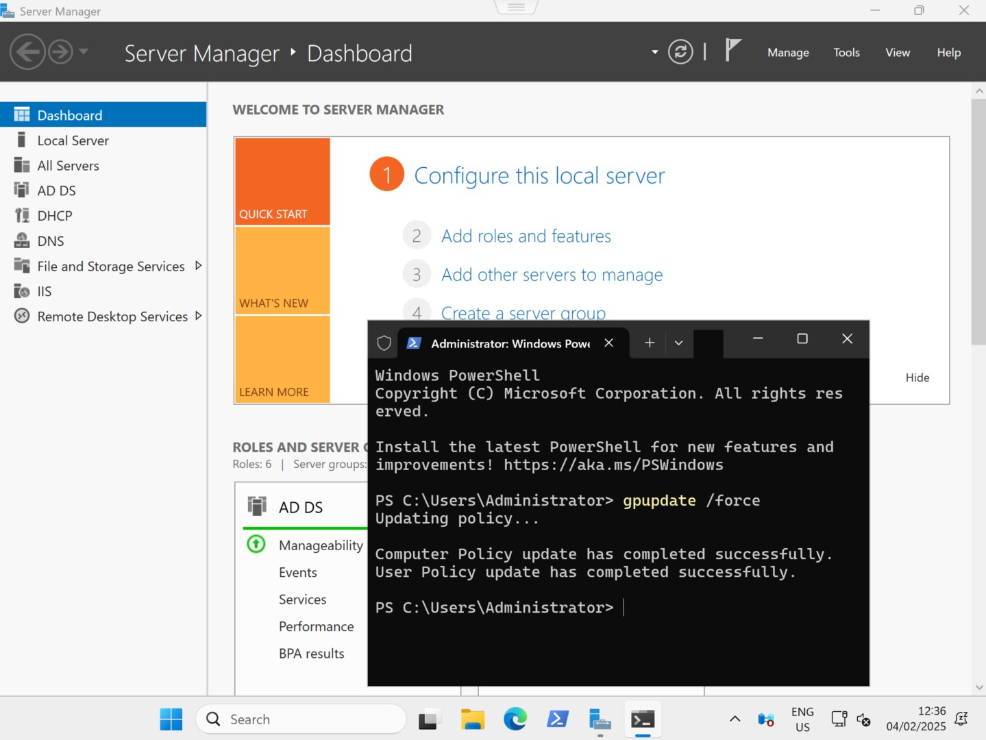Hide the welcome tile
Screen dimensions: 986x740
tap(917, 378)
